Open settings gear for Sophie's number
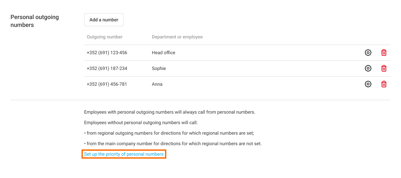 tap(368, 68)
